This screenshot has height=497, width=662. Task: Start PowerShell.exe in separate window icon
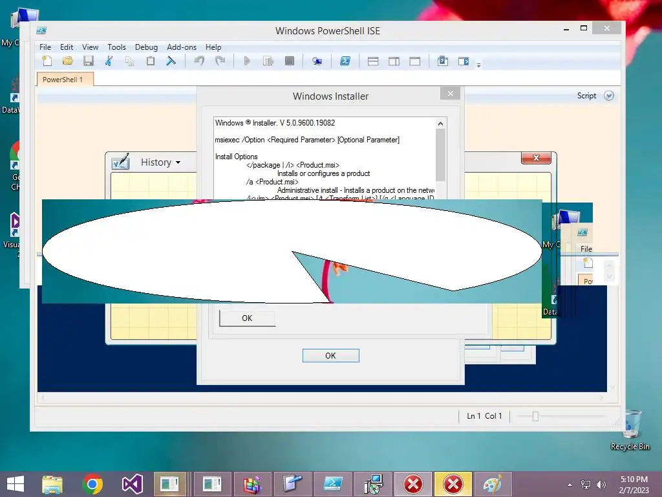pyautogui.click(x=345, y=61)
